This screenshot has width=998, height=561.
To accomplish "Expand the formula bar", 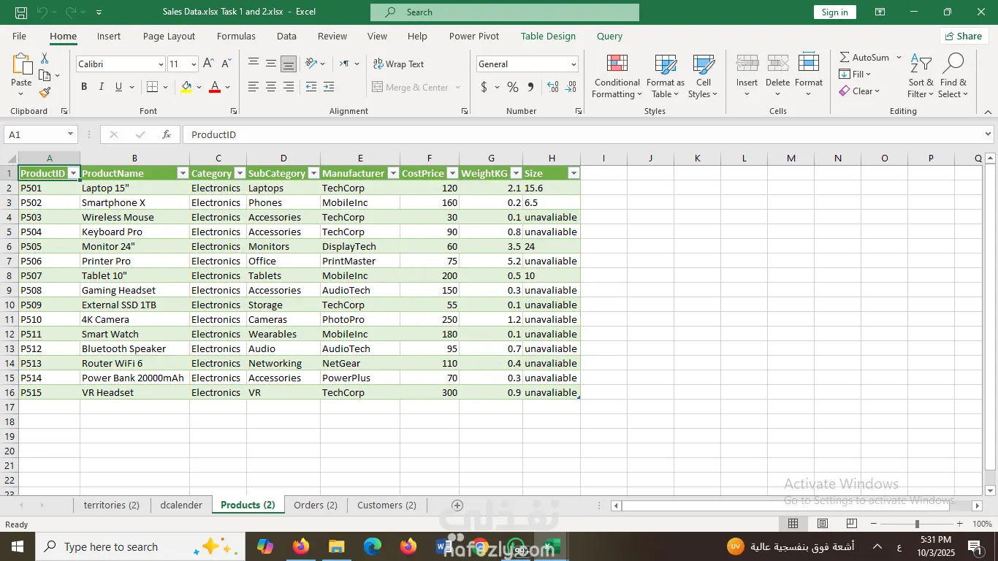I will 989,134.
